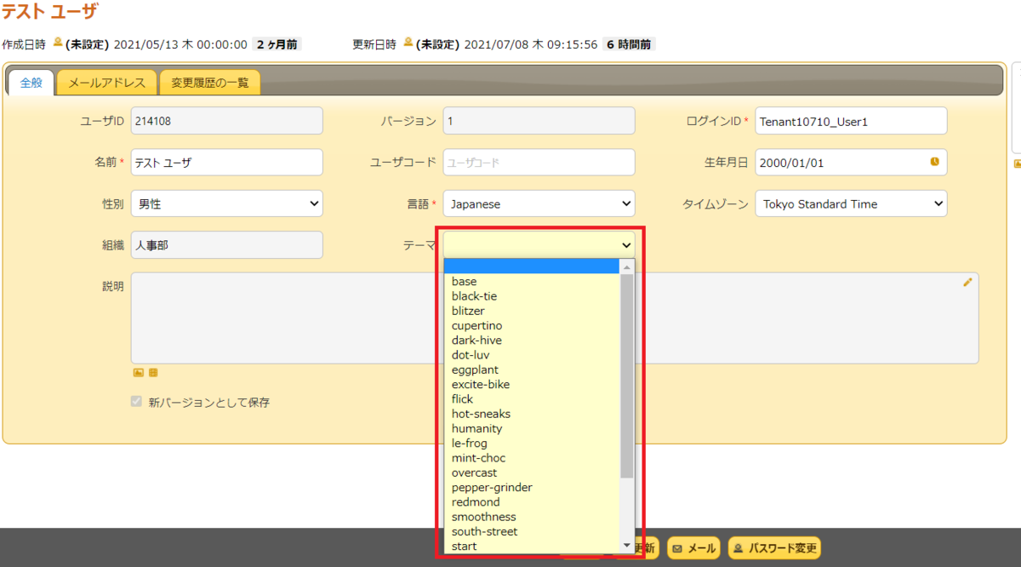Select the blank option in theme list
Viewport: 1021px width, 567px height.
click(x=533, y=266)
